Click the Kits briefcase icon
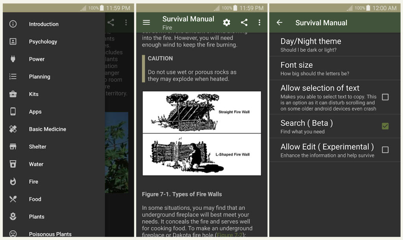 13,94
